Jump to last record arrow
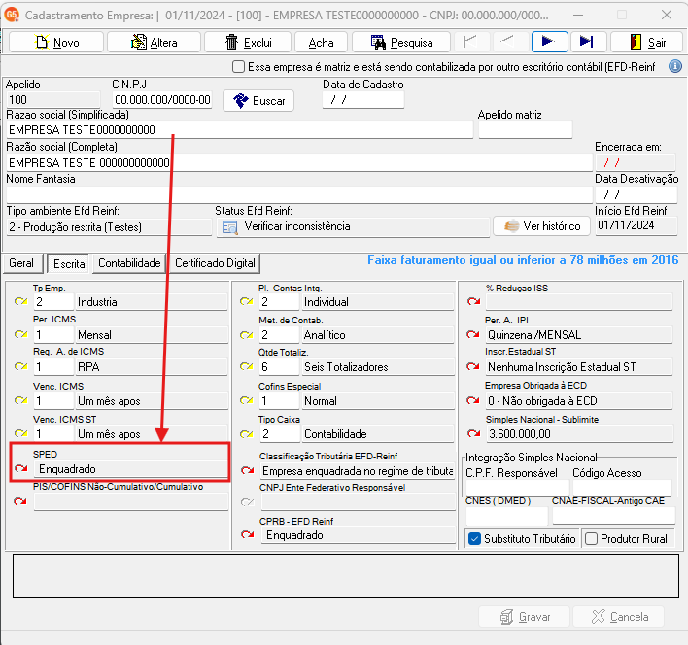This screenshot has height=645, width=688. [x=588, y=42]
